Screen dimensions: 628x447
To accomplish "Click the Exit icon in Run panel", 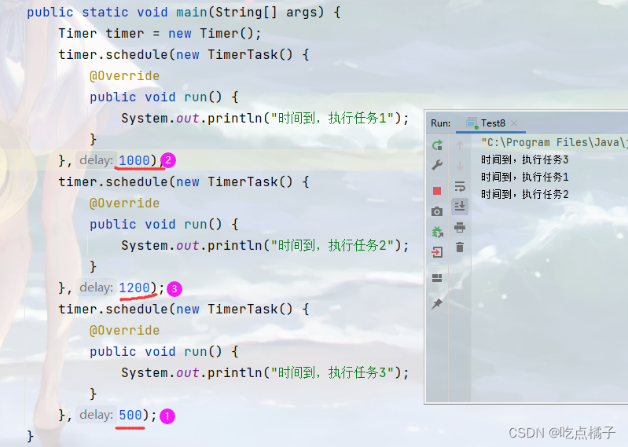I will coord(437,252).
